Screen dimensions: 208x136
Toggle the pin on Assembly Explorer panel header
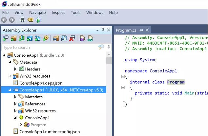[102, 30]
